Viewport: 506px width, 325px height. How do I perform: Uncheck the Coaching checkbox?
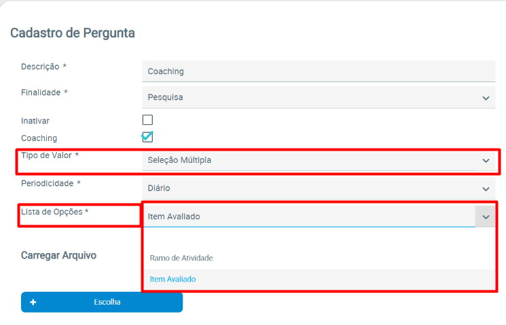[147, 137]
